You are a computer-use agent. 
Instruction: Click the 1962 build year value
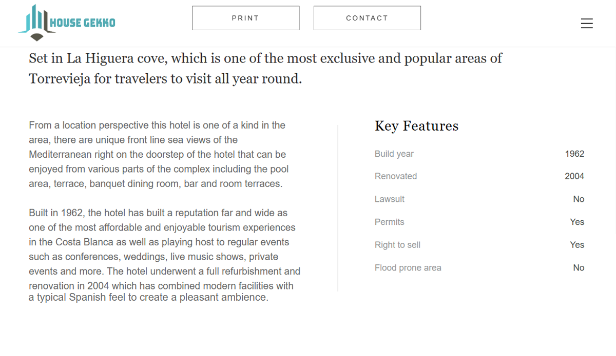574,154
